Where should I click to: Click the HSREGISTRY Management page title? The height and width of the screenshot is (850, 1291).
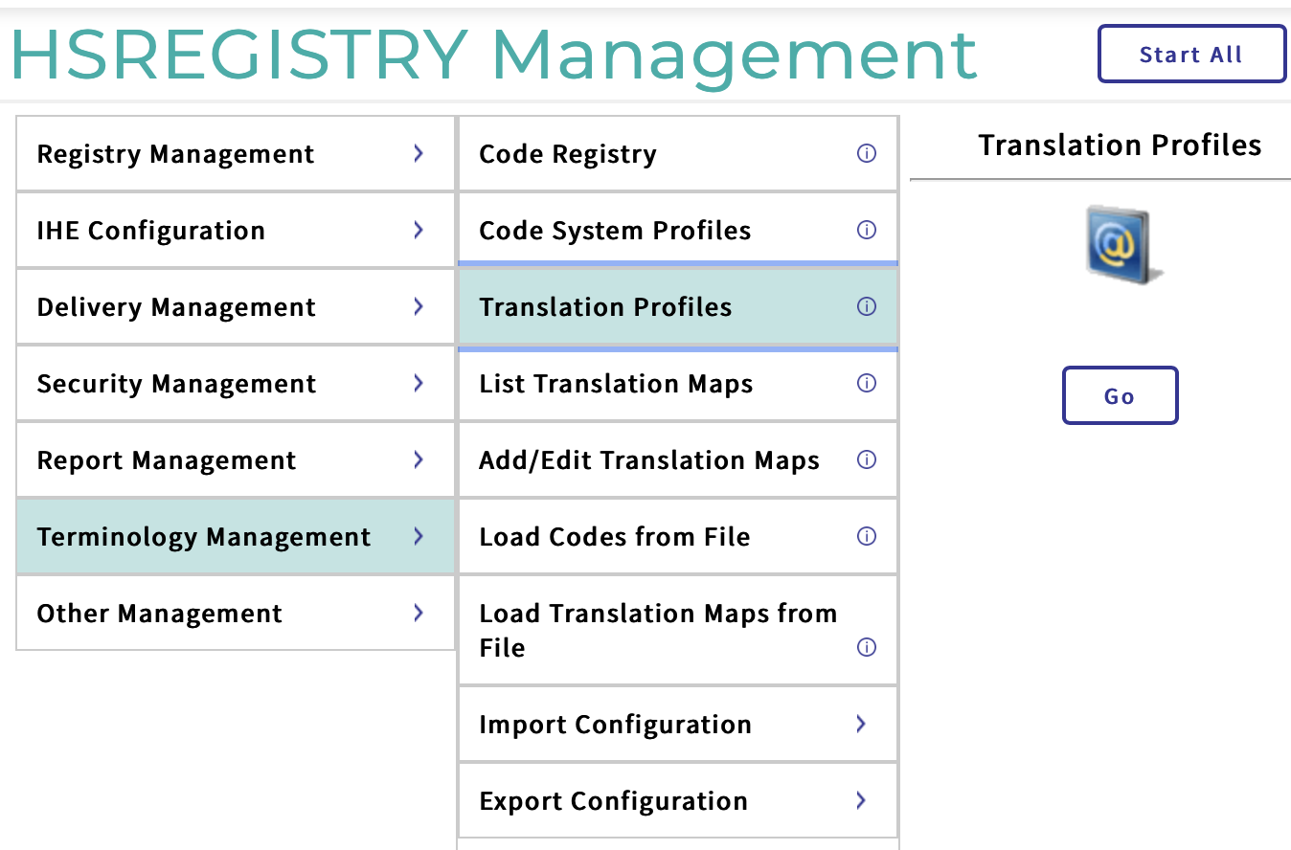point(493,54)
